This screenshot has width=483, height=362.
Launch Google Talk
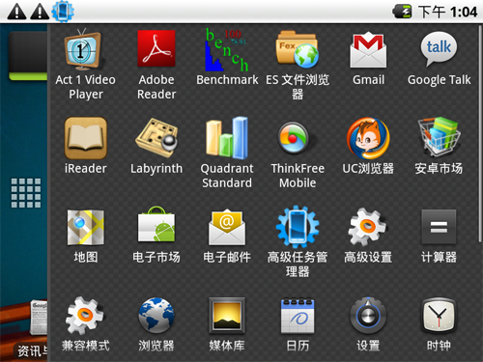[439, 58]
